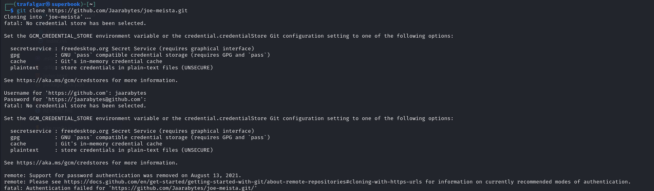Select the second 'plaintext' option text

pos(25,150)
